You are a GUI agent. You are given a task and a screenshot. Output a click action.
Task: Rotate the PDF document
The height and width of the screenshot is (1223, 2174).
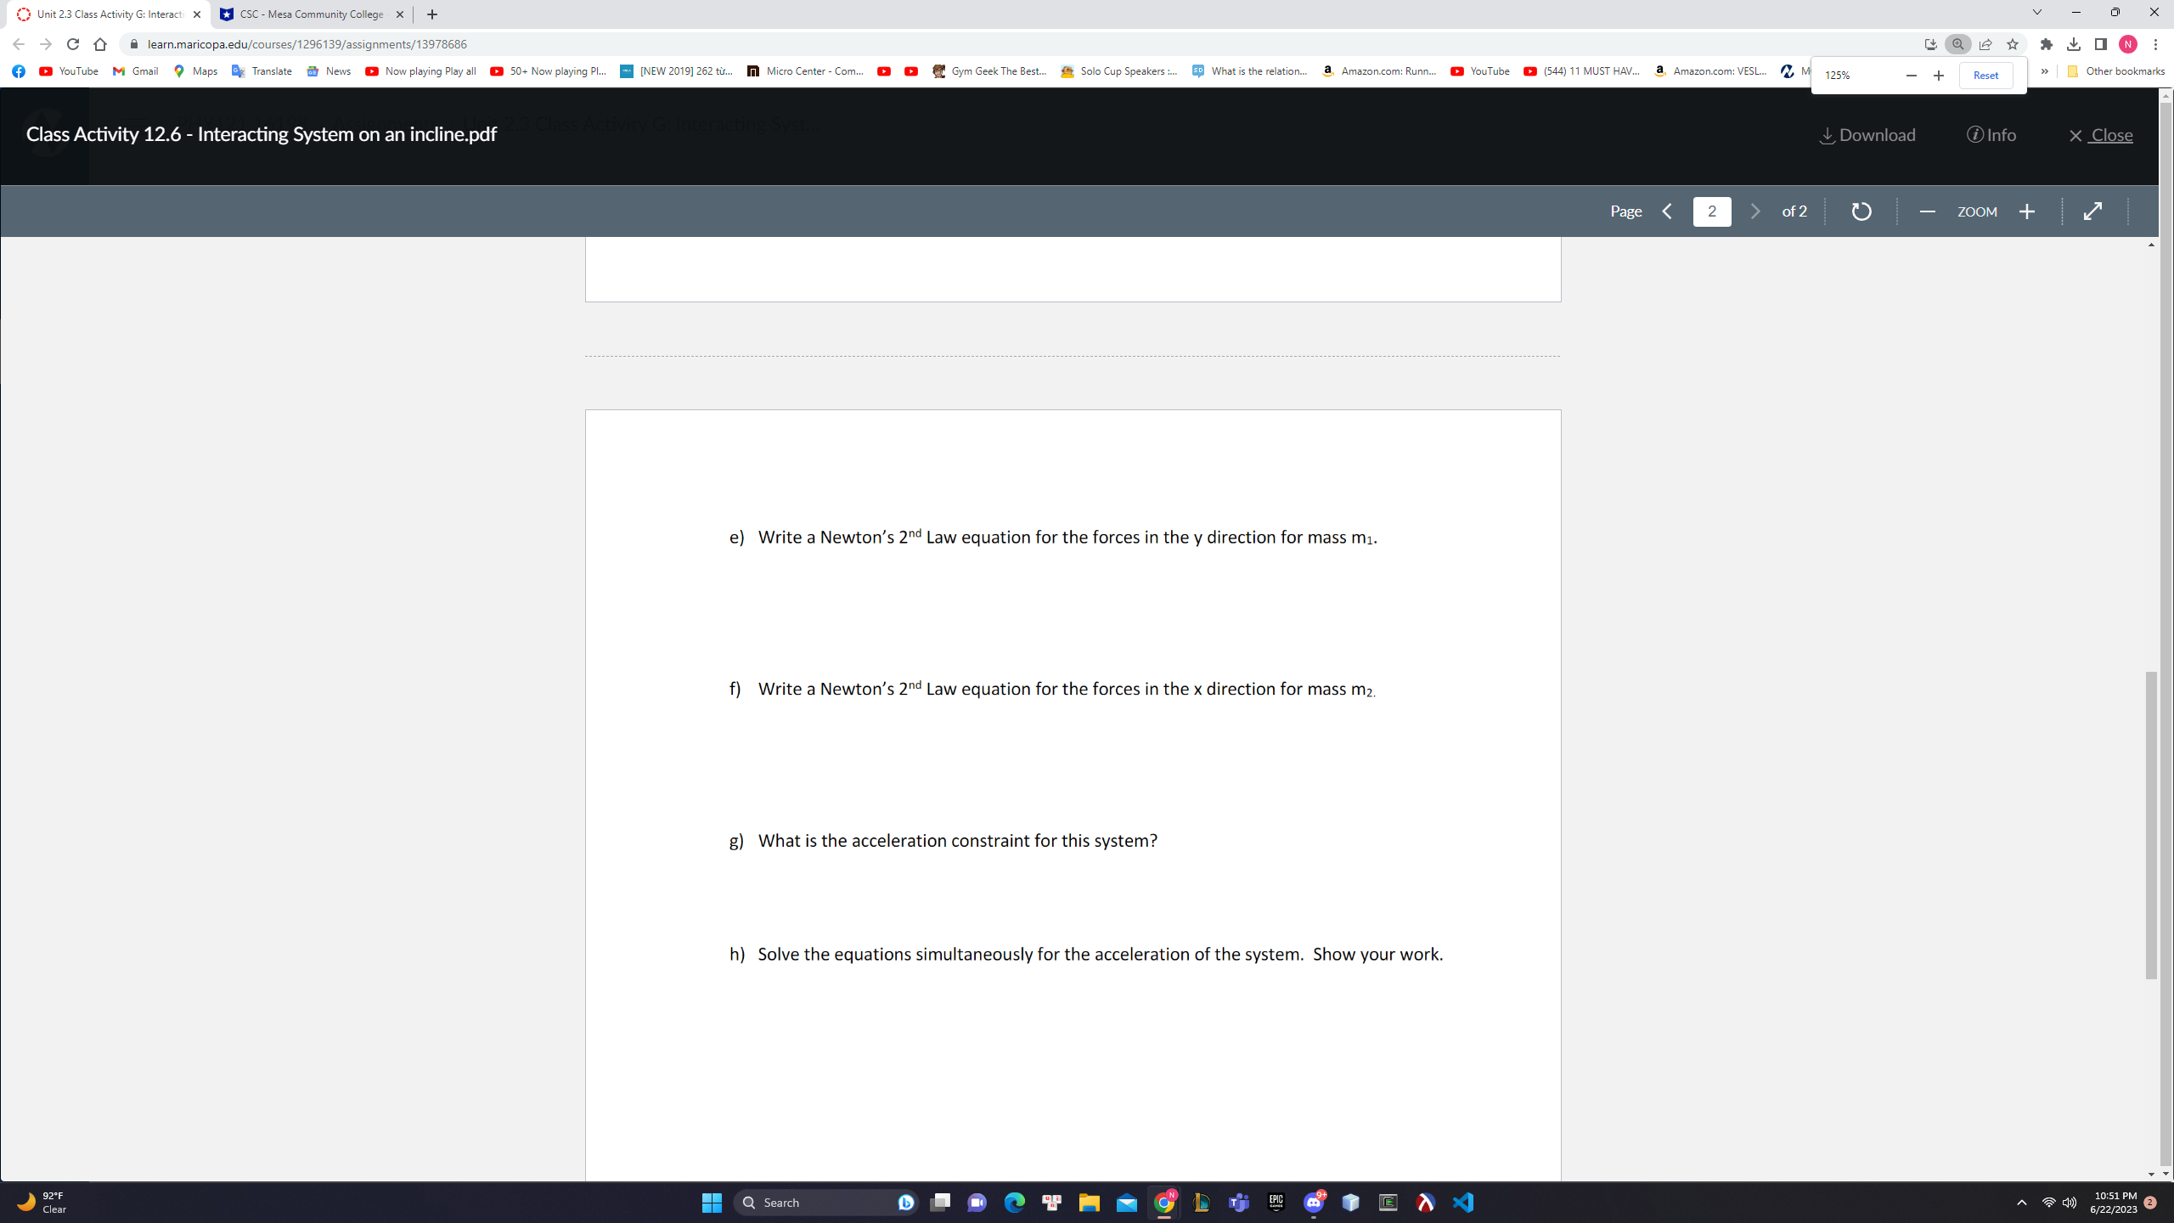(1861, 211)
